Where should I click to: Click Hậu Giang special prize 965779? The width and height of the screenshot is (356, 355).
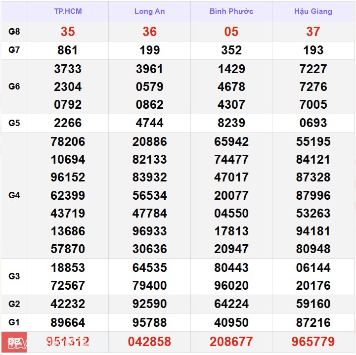313,342
